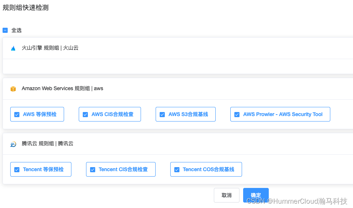
Task: Uncheck AWS Prowler - AWS Security Tool checkbox
Action: click(237, 115)
